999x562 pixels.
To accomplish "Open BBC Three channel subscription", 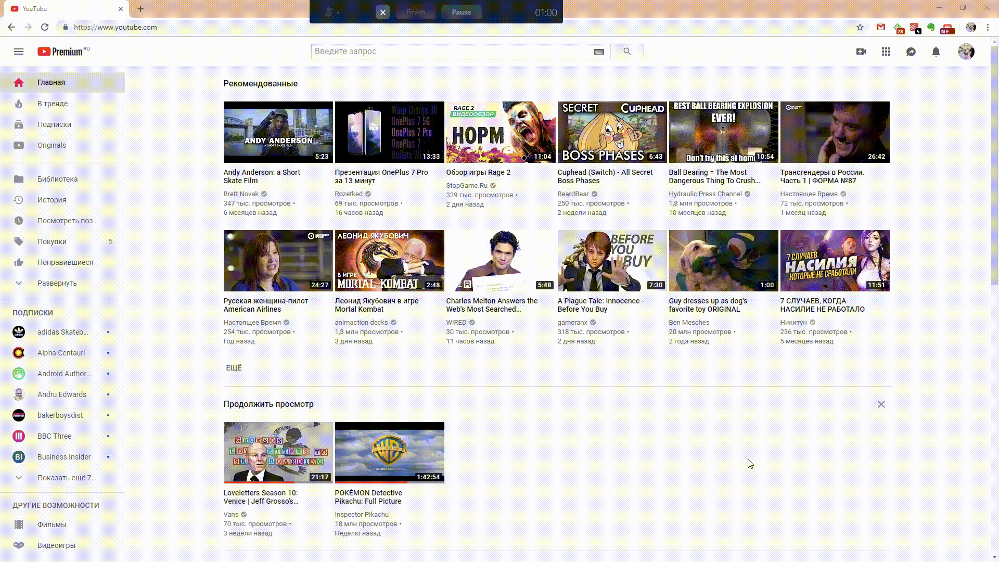I will [55, 436].
